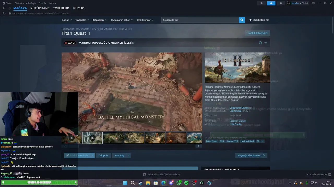Open the Oyunlar menu
334x187 pixels.
pyautogui.click(x=43, y=3)
